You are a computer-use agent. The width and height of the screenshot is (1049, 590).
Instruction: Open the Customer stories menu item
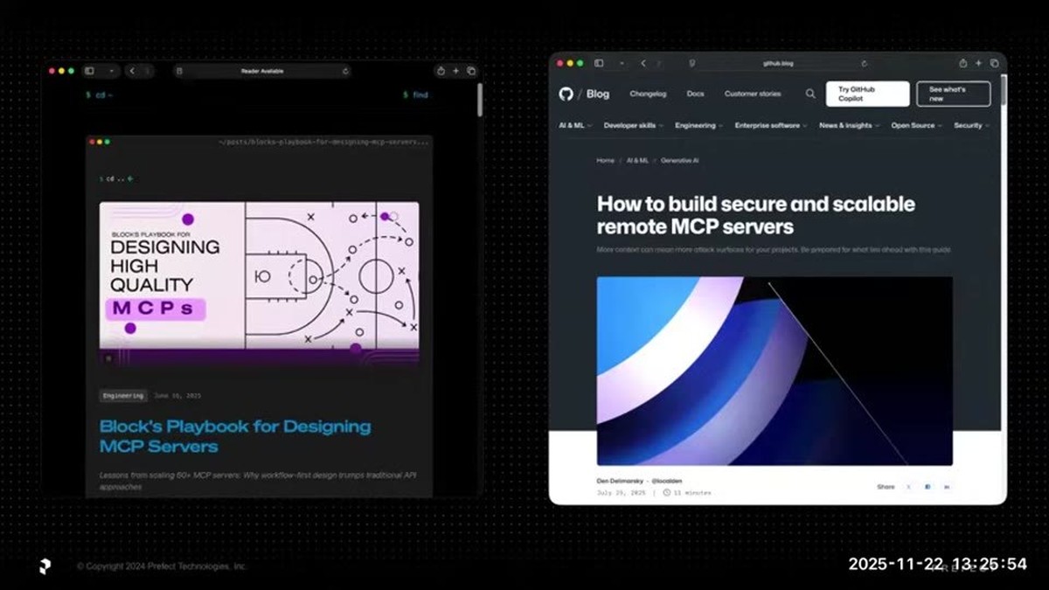click(753, 94)
